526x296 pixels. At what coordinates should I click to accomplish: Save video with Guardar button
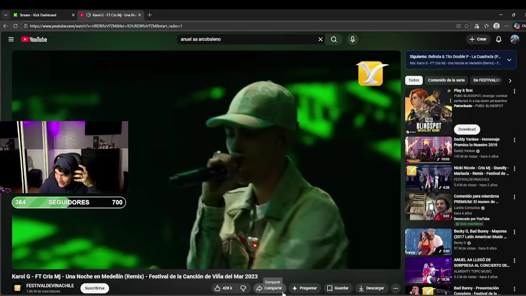coord(337,288)
